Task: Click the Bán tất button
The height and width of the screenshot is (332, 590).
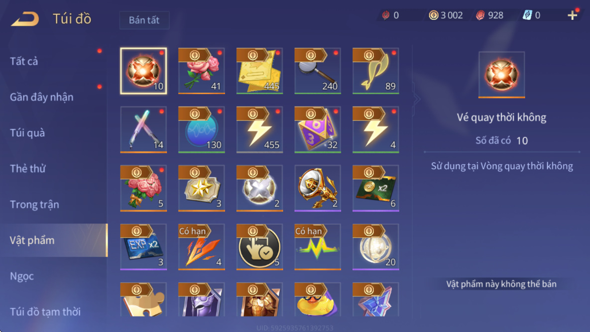Action: coord(144,20)
